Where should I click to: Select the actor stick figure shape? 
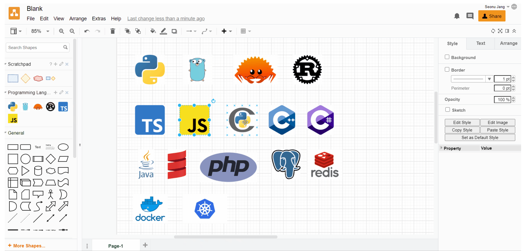(x=51, y=194)
